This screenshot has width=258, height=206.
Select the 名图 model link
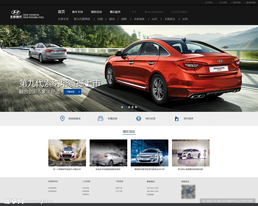click(x=100, y=19)
